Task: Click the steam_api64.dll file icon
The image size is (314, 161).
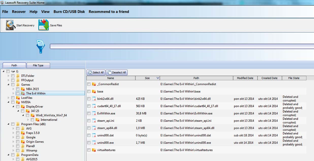Action: pos(94,128)
